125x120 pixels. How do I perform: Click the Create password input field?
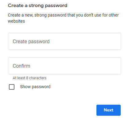click(64, 41)
